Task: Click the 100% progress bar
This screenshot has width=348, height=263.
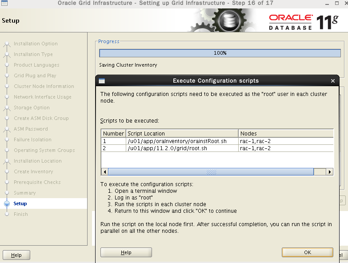Action: click(x=220, y=53)
